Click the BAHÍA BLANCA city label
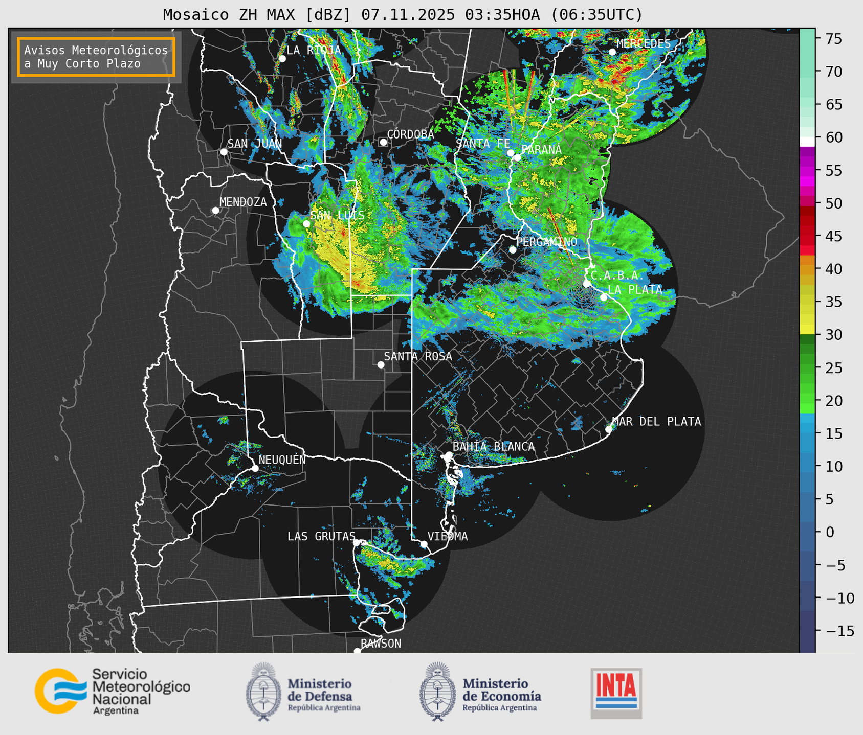Viewport: 863px width, 735px height. tap(494, 447)
